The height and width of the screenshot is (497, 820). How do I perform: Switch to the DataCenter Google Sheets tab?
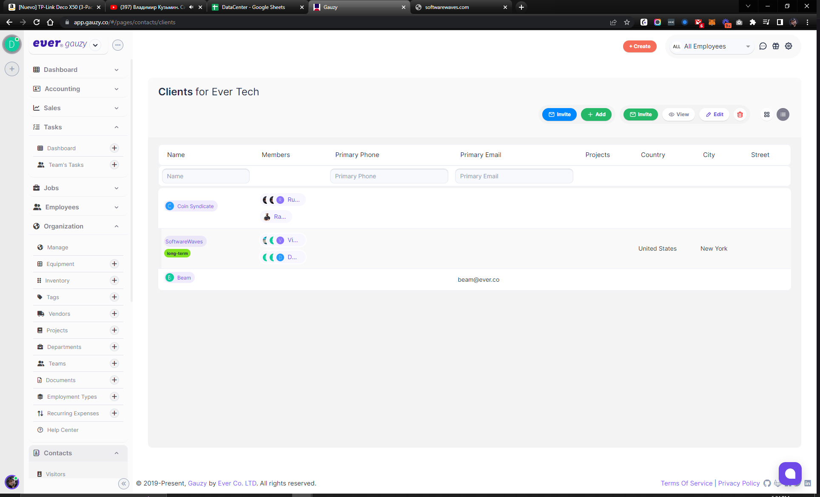[x=253, y=7]
